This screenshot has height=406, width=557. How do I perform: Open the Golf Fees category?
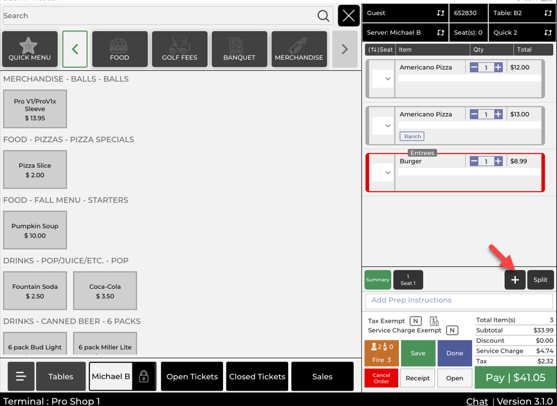tap(179, 50)
